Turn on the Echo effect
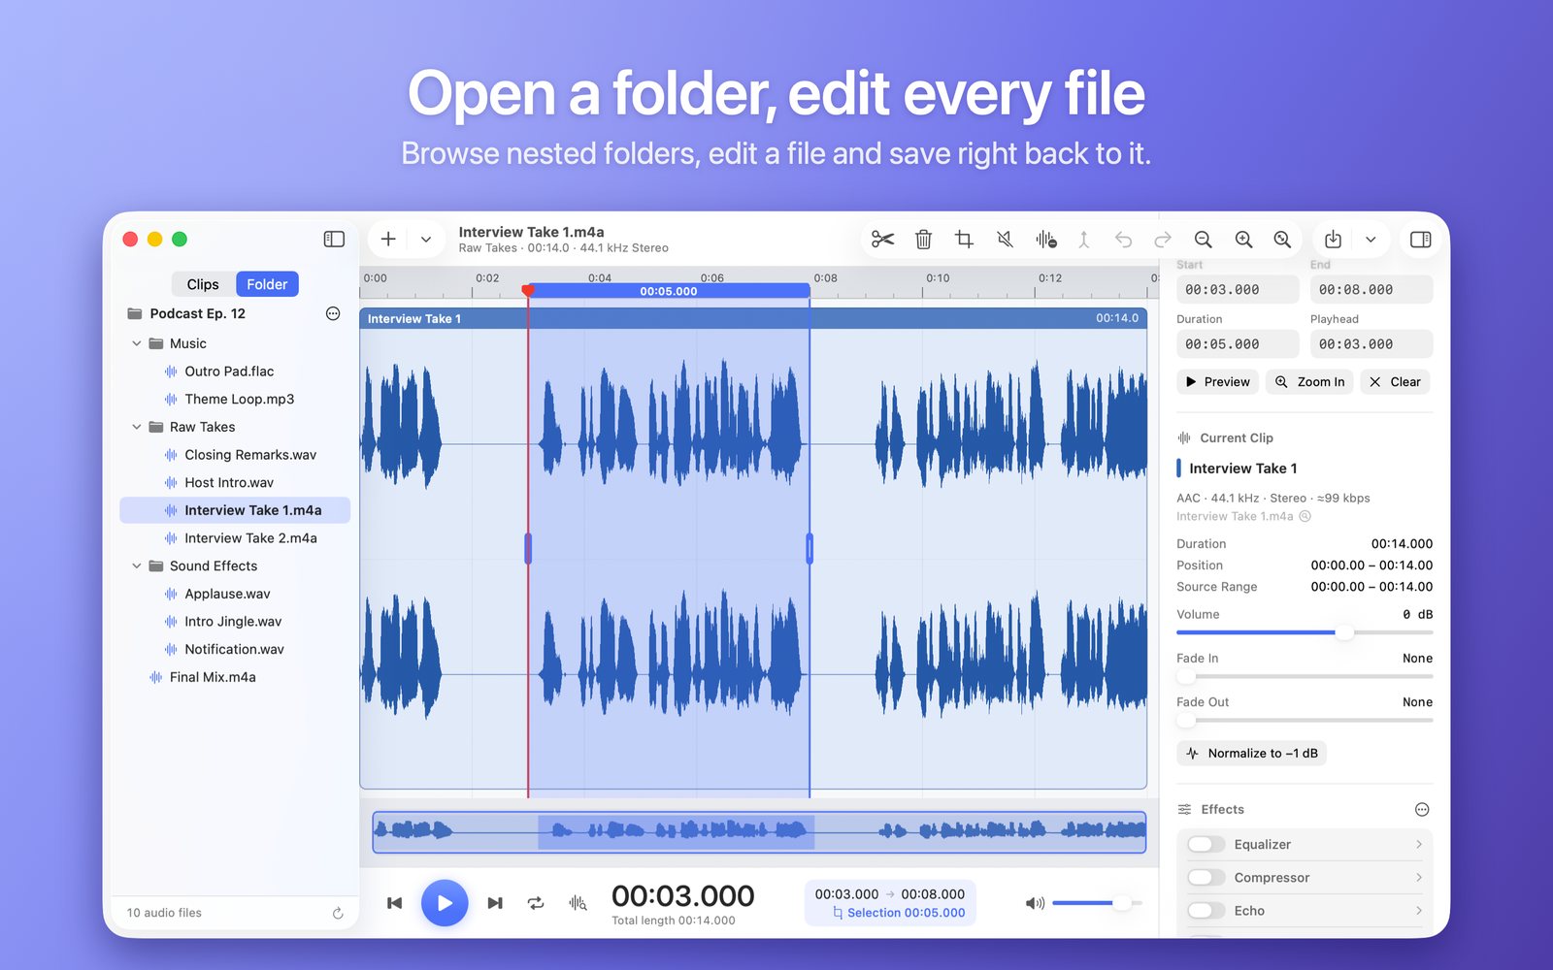The width and height of the screenshot is (1553, 970). [1206, 911]
